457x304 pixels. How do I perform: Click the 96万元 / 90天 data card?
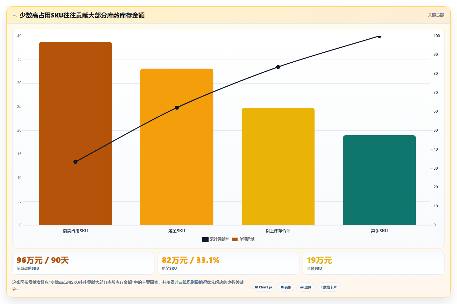click(x=83, y=263)
